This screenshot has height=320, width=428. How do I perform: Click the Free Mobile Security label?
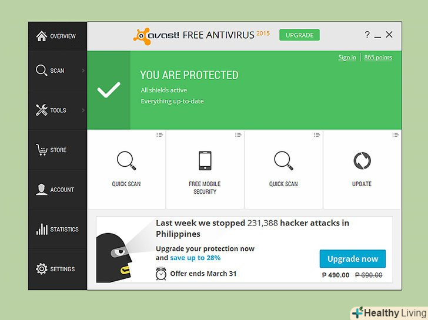point(205,188)
